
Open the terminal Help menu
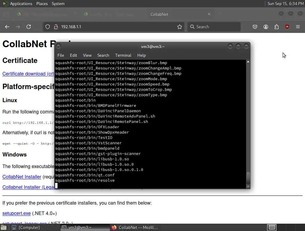pyautogui.click(x=141, y=55)
